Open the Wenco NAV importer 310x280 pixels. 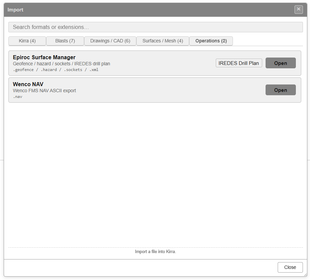tap(280, 90)
